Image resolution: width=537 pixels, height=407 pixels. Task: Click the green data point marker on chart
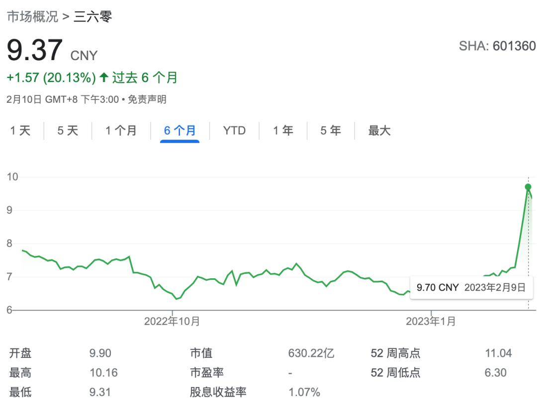[528, 186]
